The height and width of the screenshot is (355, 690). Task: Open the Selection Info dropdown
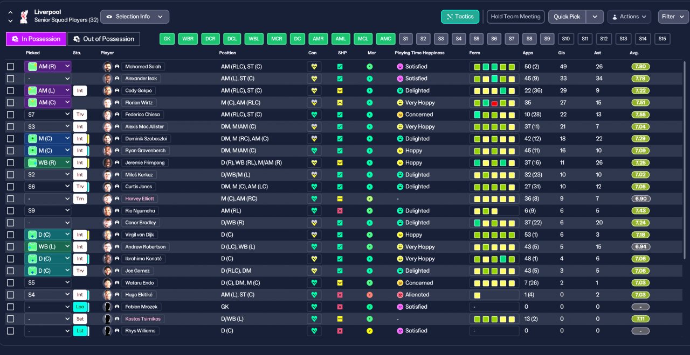pyautogui.click(x=135, y=17)
